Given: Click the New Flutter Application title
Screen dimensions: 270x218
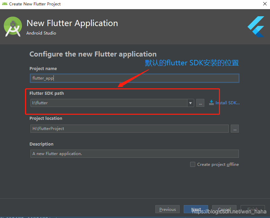Looking at the screenshot, I should pyautogui.click(x=72, y=23).
